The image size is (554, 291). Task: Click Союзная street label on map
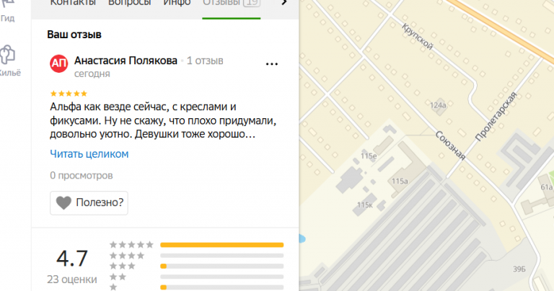tap(450, 145)
